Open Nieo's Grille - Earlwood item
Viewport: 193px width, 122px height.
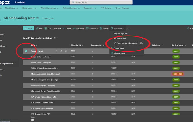point(41,57)
